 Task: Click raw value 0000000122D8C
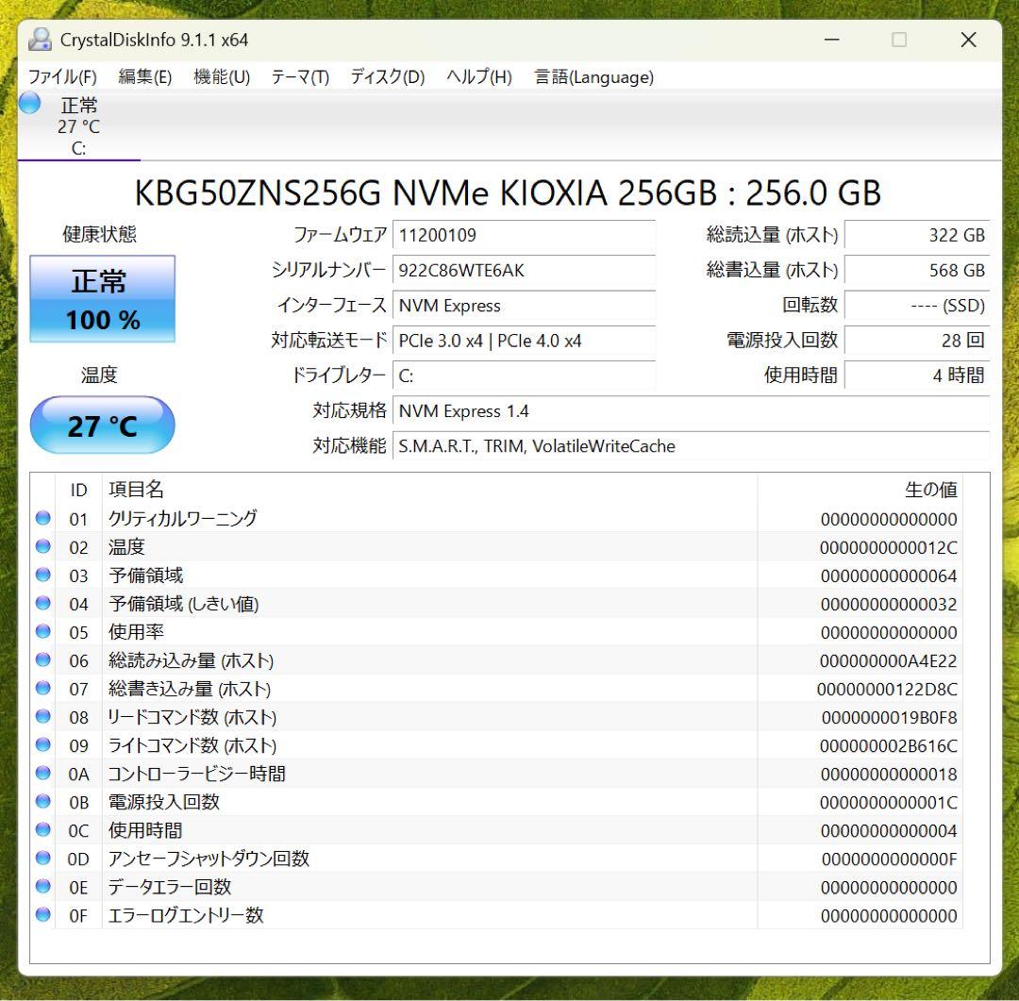(887, 689)
